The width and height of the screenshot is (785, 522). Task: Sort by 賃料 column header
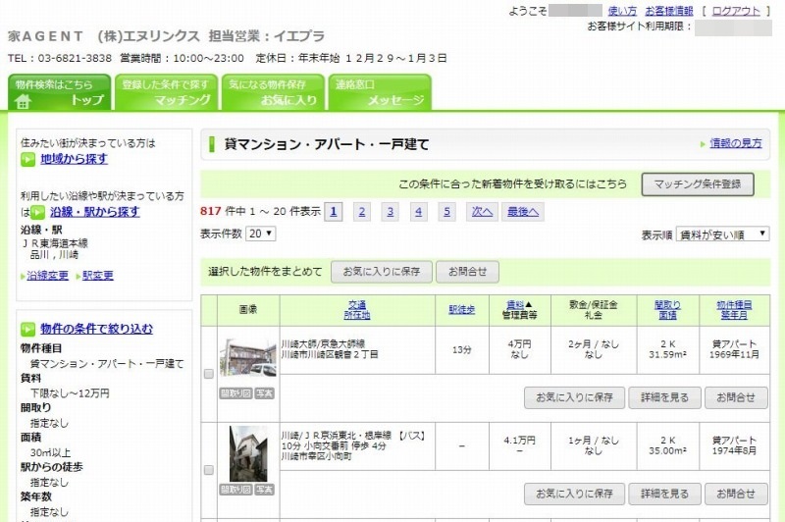(x=515, y=304)
